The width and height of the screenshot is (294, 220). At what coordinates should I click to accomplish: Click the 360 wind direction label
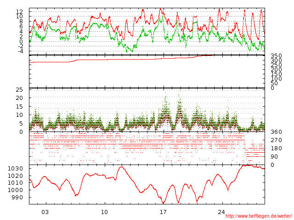(x=276, y=132)
